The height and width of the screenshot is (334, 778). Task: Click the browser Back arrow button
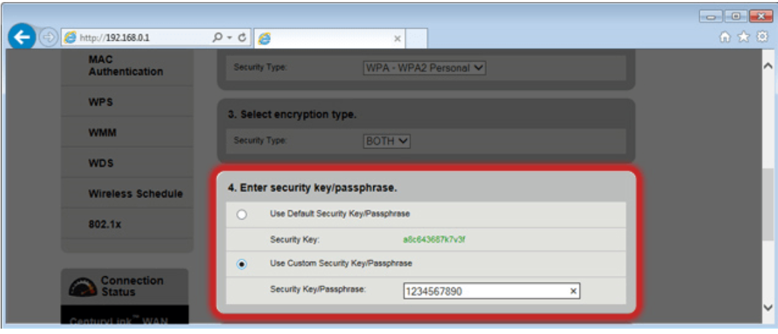pyautogui.click(x=22, y=37)
